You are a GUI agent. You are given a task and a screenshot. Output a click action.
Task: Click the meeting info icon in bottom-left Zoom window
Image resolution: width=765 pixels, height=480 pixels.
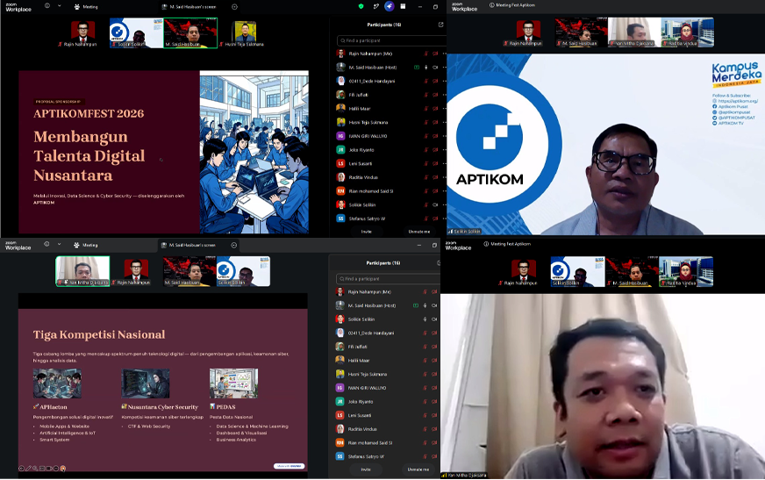(46, 244)
